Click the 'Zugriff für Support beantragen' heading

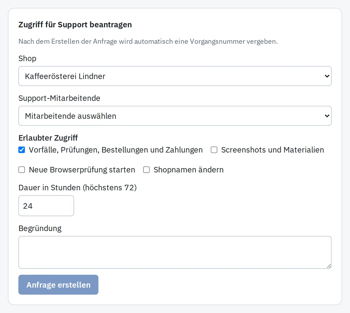(75, 25)
